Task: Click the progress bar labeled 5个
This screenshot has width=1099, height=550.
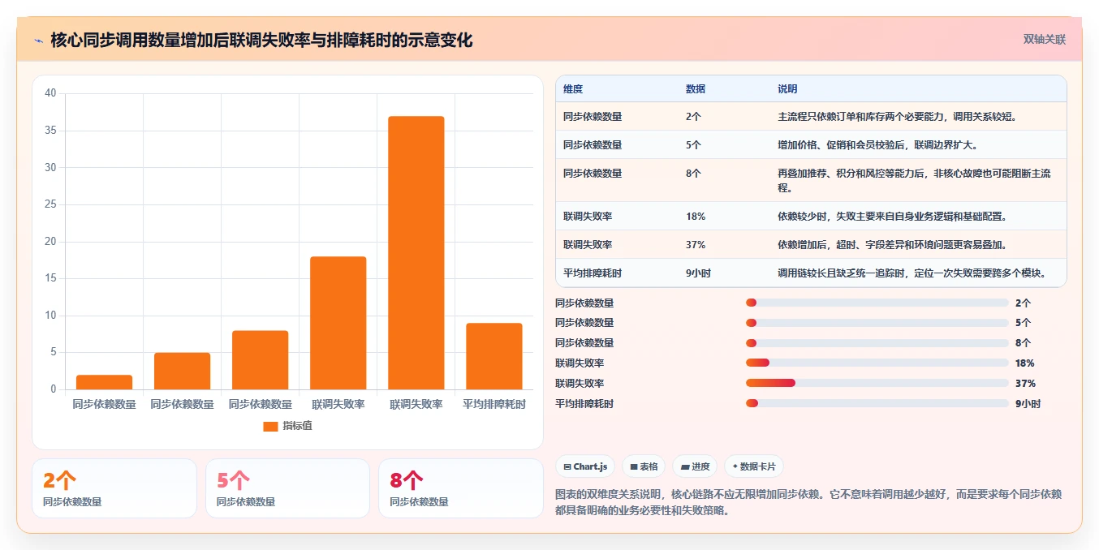Action: 877,323
